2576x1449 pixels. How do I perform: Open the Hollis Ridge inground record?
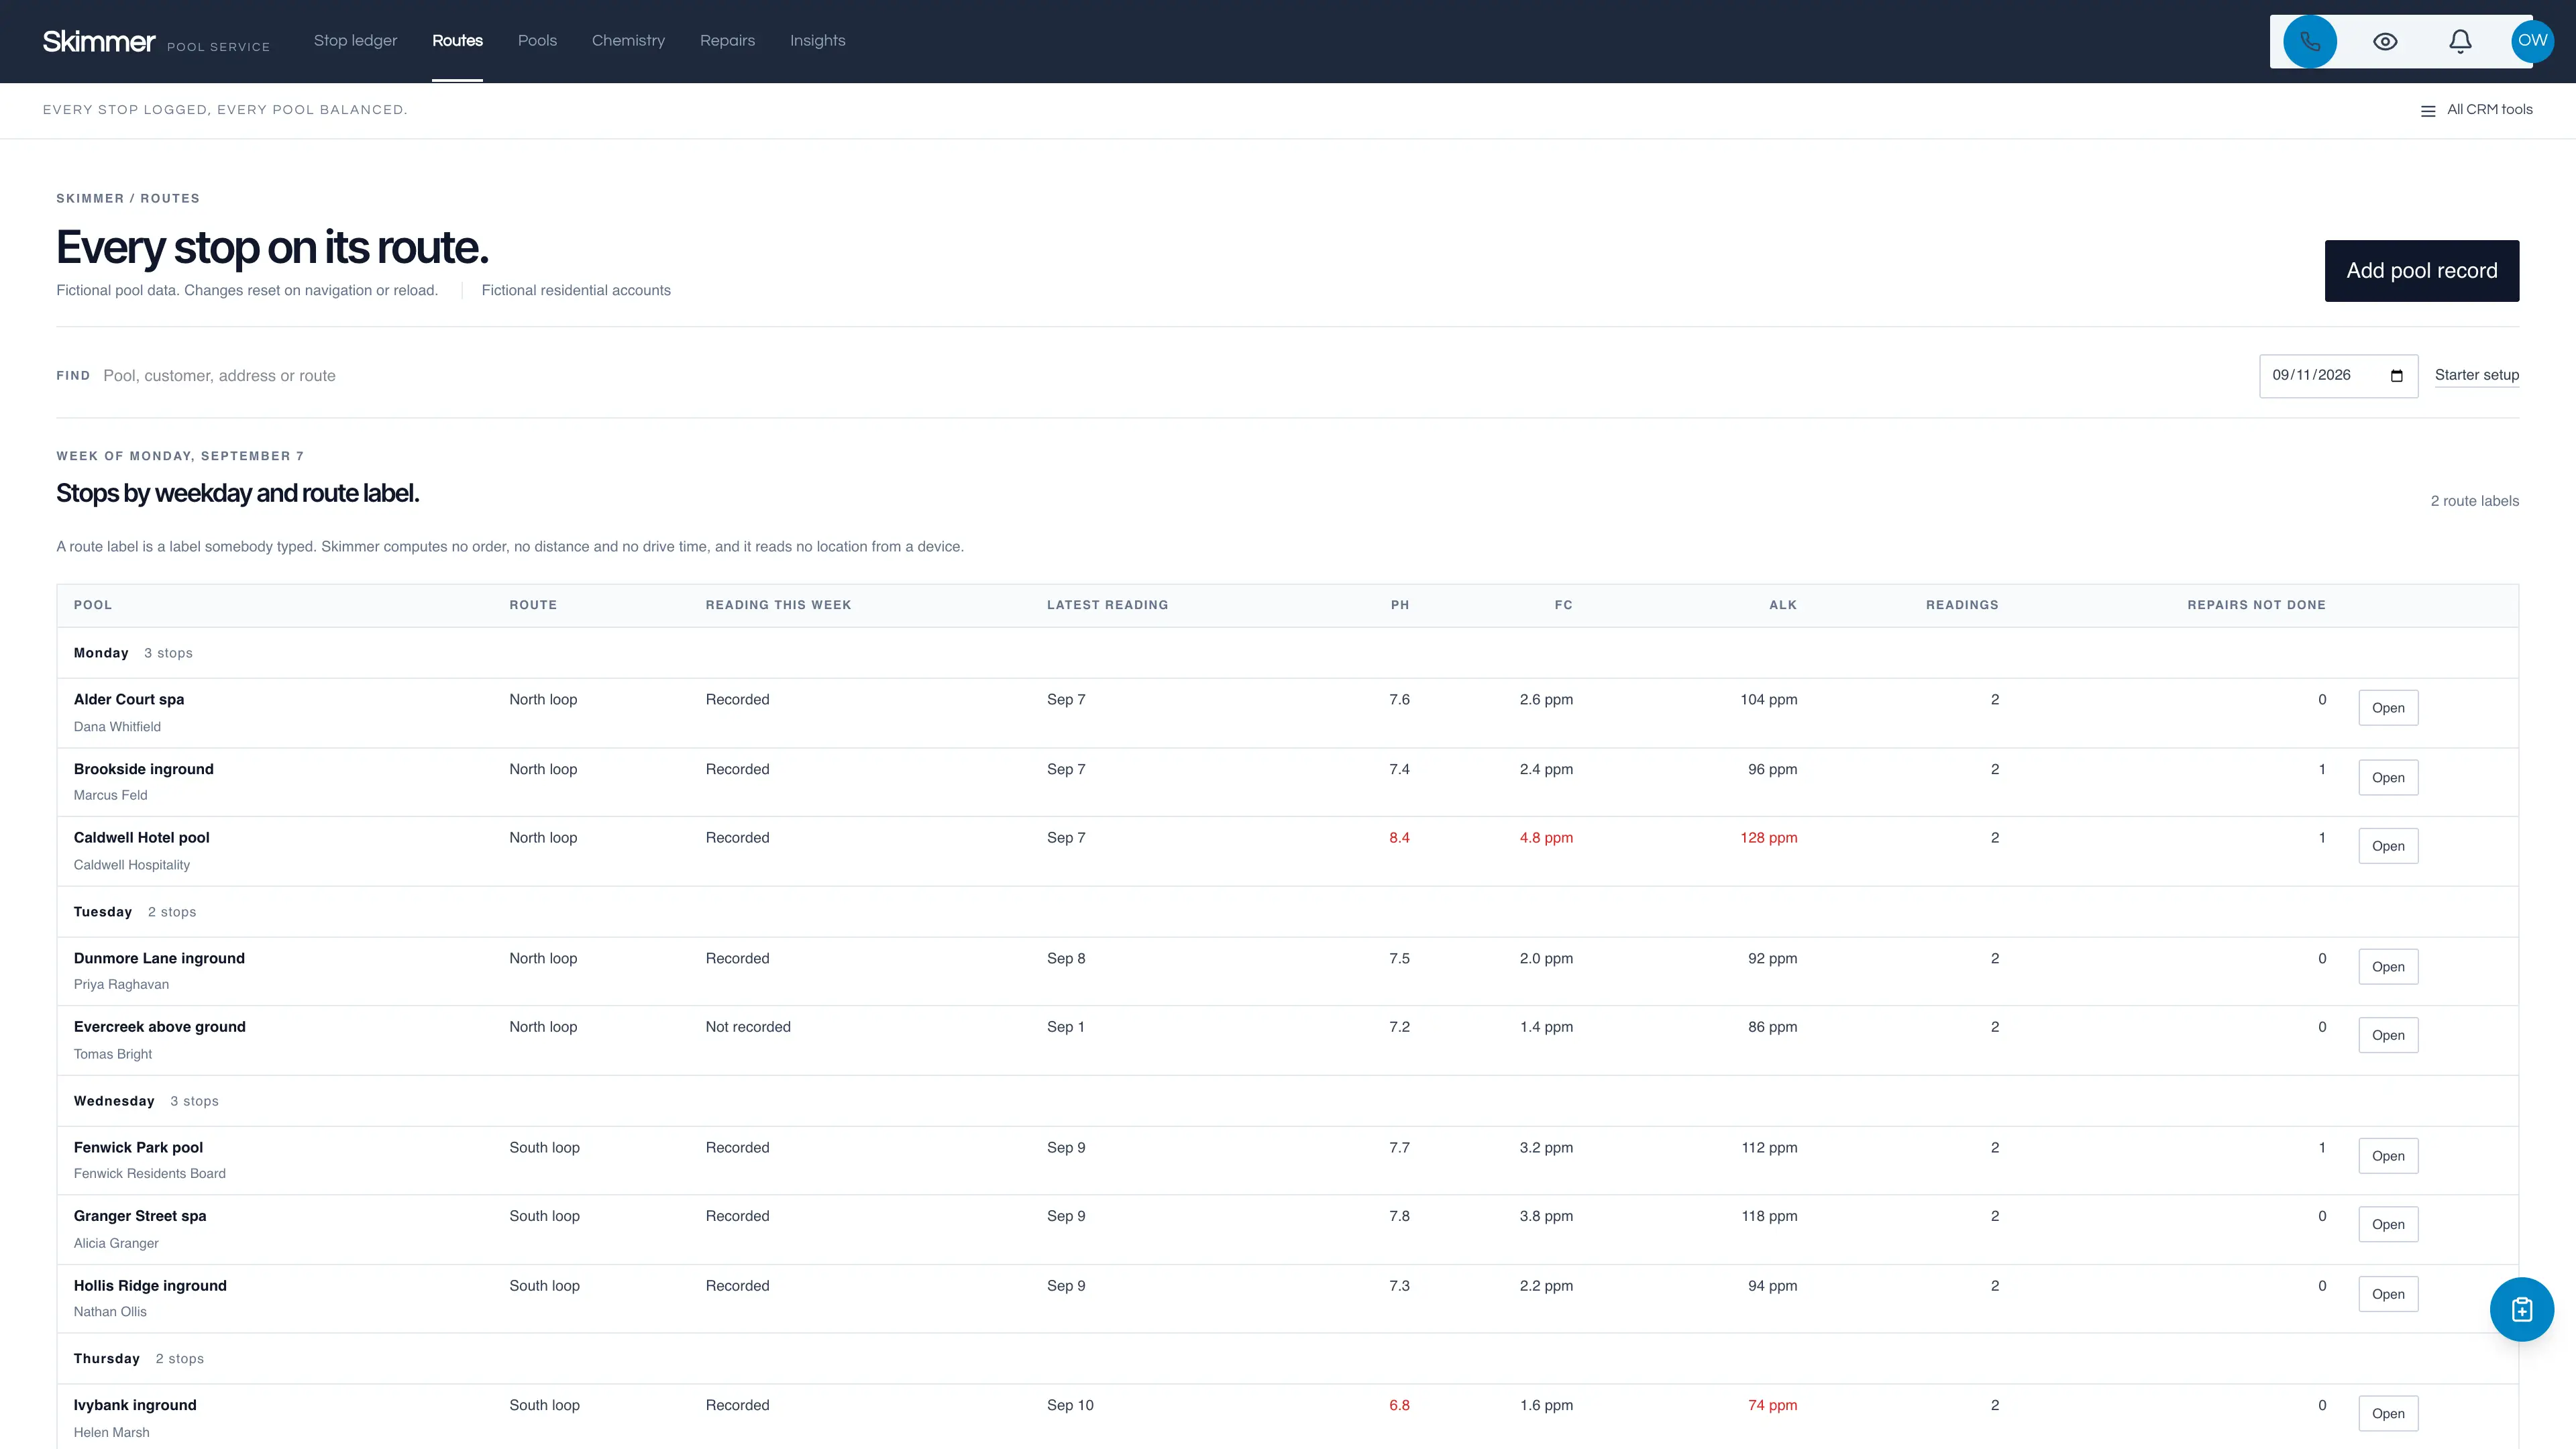2387,1294
